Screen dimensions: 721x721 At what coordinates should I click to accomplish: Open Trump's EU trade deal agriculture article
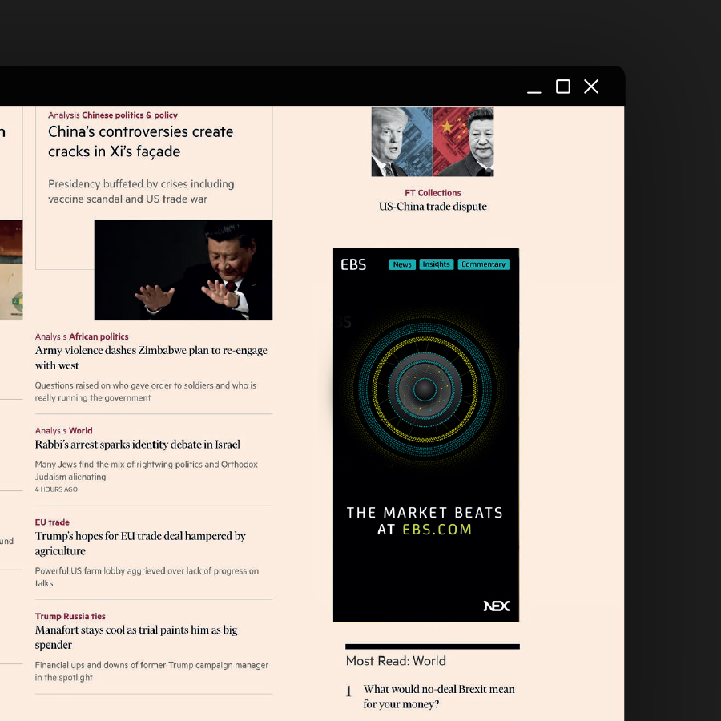point(140,543)
